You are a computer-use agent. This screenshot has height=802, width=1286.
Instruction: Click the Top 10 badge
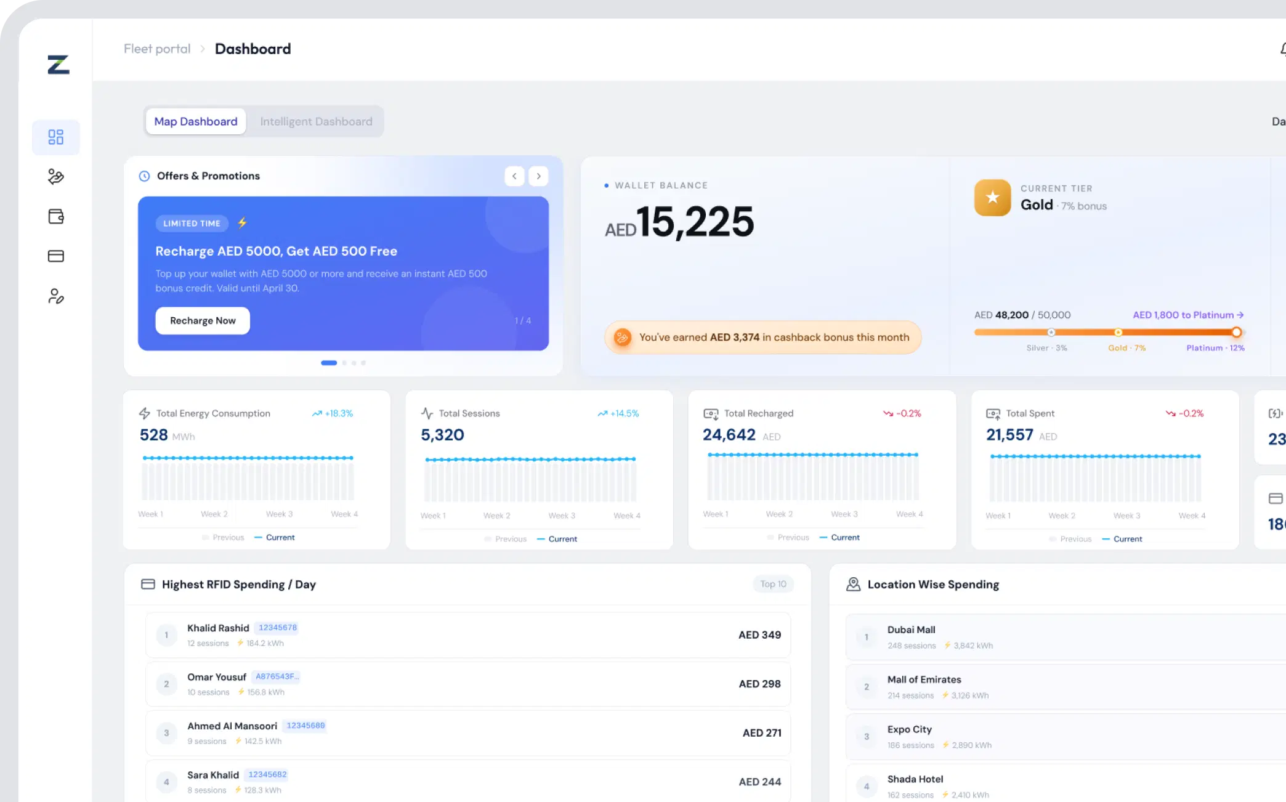click(x=773, y=584)
